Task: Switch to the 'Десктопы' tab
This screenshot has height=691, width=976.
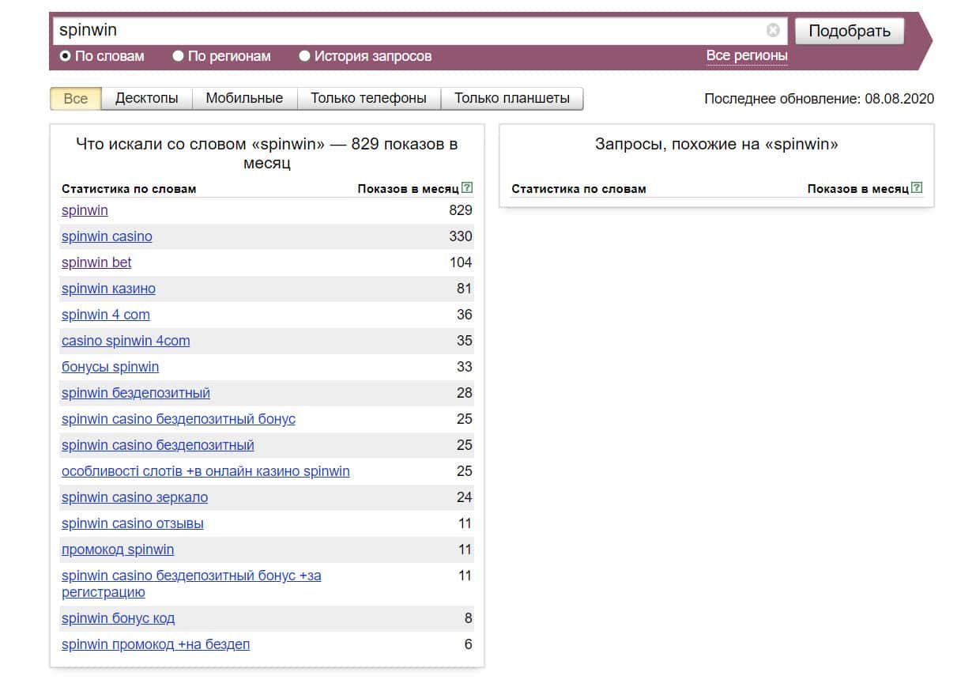Action: (x=146, y=99)
